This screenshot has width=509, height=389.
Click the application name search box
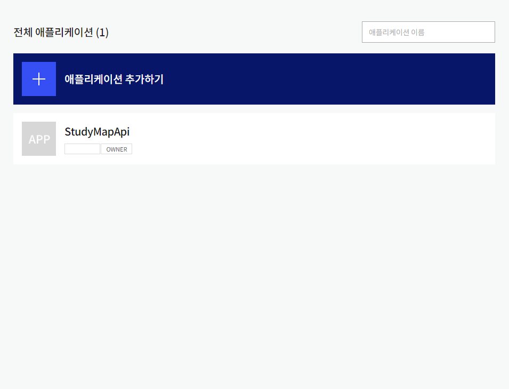[428, 31]
